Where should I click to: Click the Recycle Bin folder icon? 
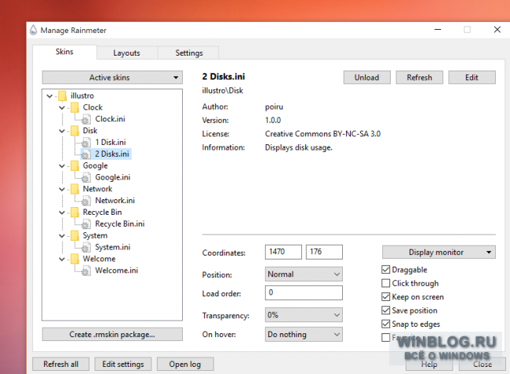tap(75, 212)
